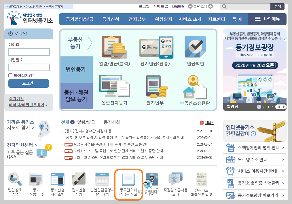Open 자료센터 menu
292x204 pixels.
tap(217, 19)
